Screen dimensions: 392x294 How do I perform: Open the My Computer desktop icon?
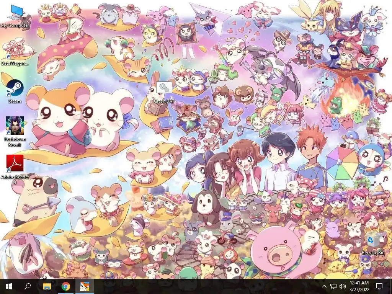pyautogui.click(x=15, y=16)
